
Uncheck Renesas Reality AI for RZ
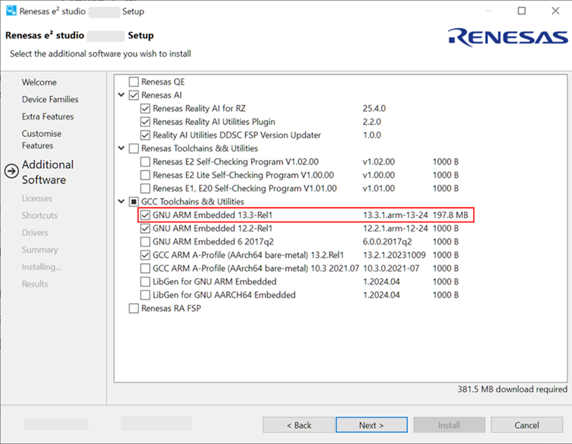click(x=146, y=109)
